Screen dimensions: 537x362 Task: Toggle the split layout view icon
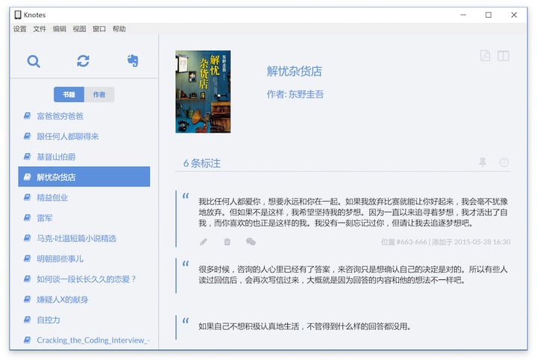coord(503,55)
